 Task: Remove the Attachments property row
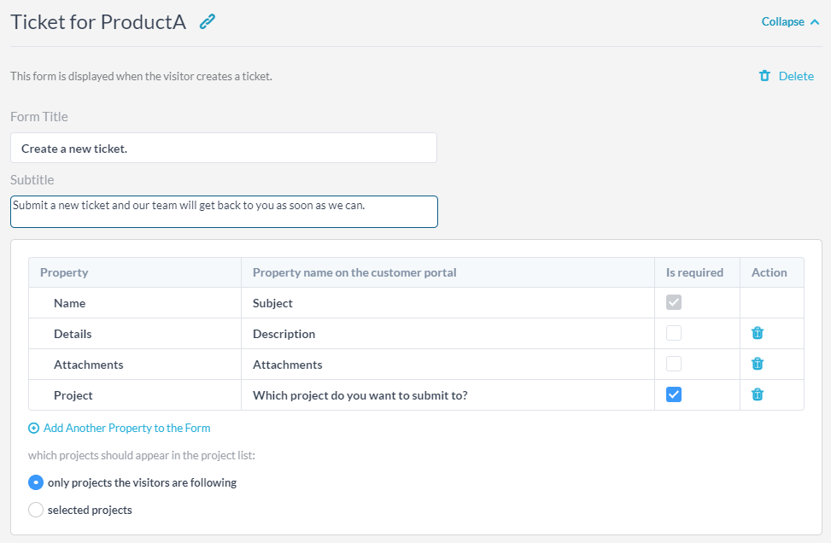pos(758,364)
